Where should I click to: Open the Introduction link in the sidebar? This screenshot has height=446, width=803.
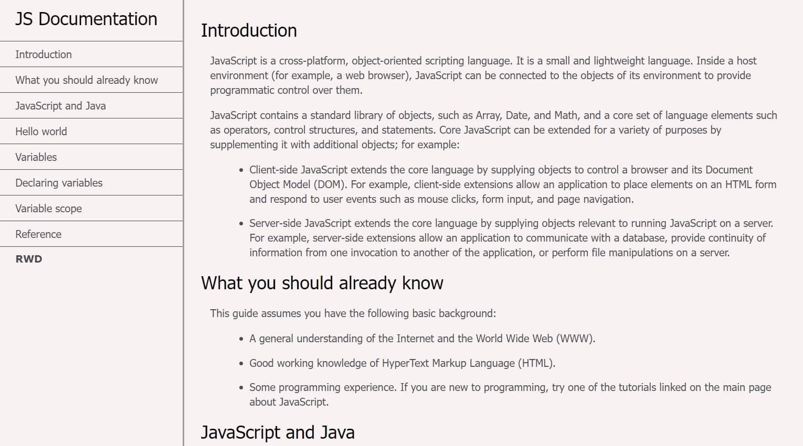click(44, 55)
